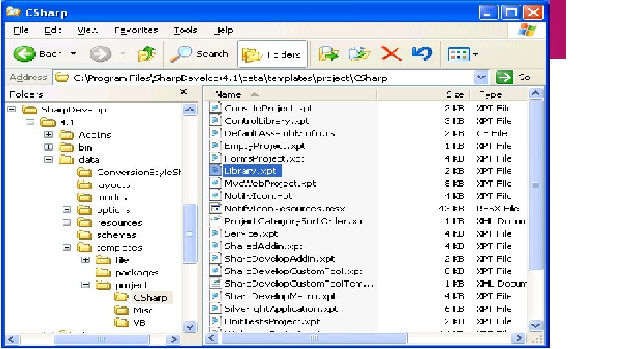Open the Help menu
The height and width of the screenshot is (349, 620).
click(223, 30)
